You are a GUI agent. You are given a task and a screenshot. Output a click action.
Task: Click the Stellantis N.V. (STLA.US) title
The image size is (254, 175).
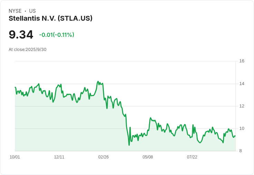coord(50,18)
